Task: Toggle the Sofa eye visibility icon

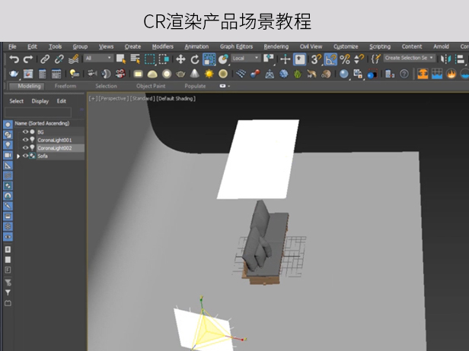Action: click(25, 156)
